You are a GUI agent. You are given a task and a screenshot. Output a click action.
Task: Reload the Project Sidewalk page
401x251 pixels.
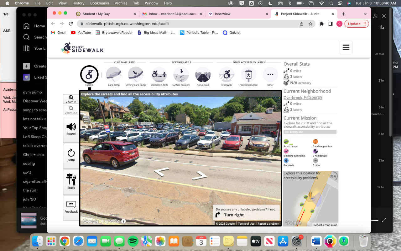click(71, 24)
